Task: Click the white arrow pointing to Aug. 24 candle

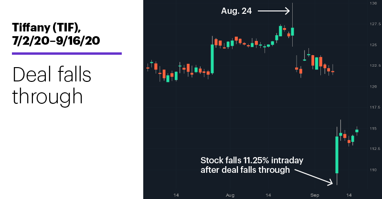Action: point(274,11)
